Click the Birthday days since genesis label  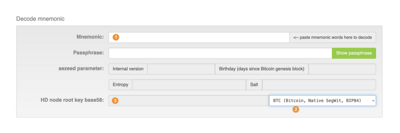(261, 69)
